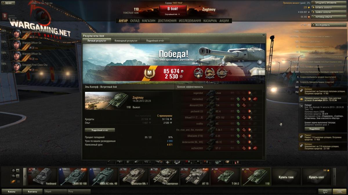The image size is (348, 195).
Task: Open the chat window icon at bottom right
Action: pos(325,191)
